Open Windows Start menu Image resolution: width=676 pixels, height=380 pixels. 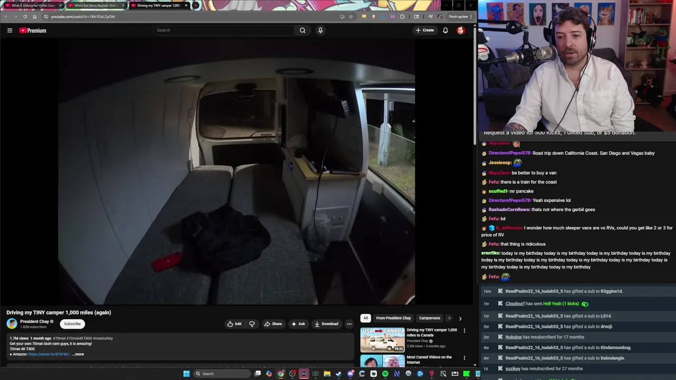[186, 374]
